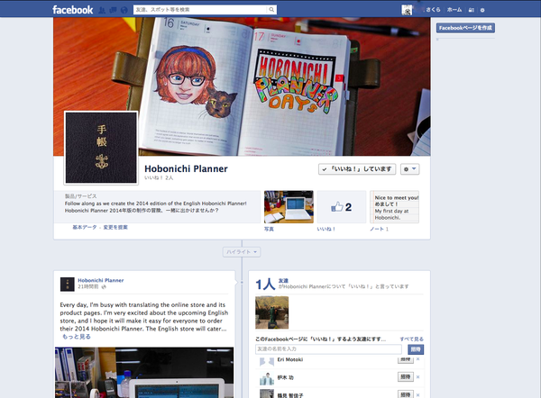The height and width of the screenshot is (398, 541).
Task: Invite Eri Motoki with the 招待 button
Action: coord(406,360)
